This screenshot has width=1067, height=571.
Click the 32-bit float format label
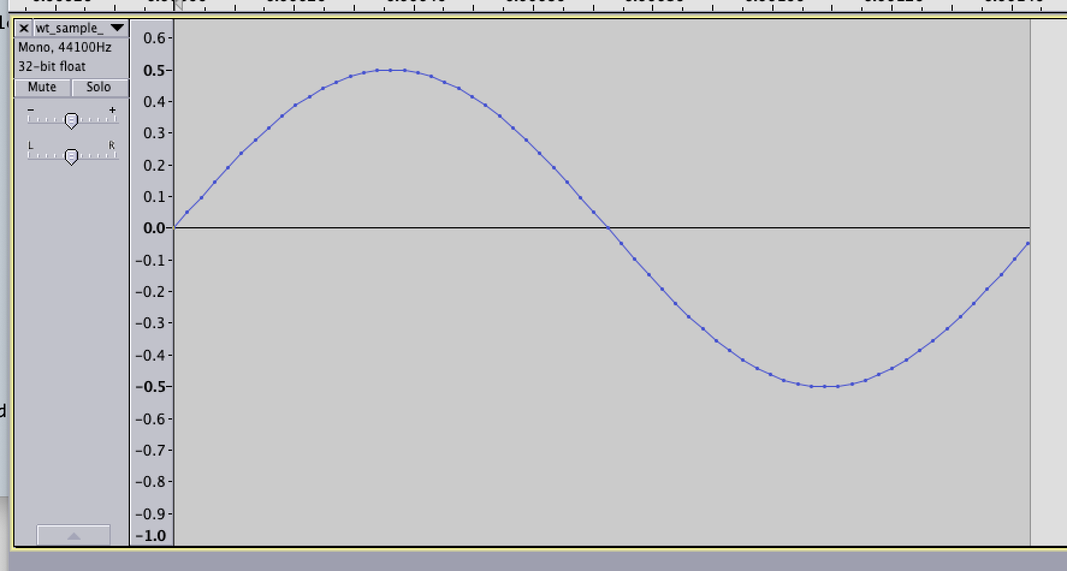52,67
